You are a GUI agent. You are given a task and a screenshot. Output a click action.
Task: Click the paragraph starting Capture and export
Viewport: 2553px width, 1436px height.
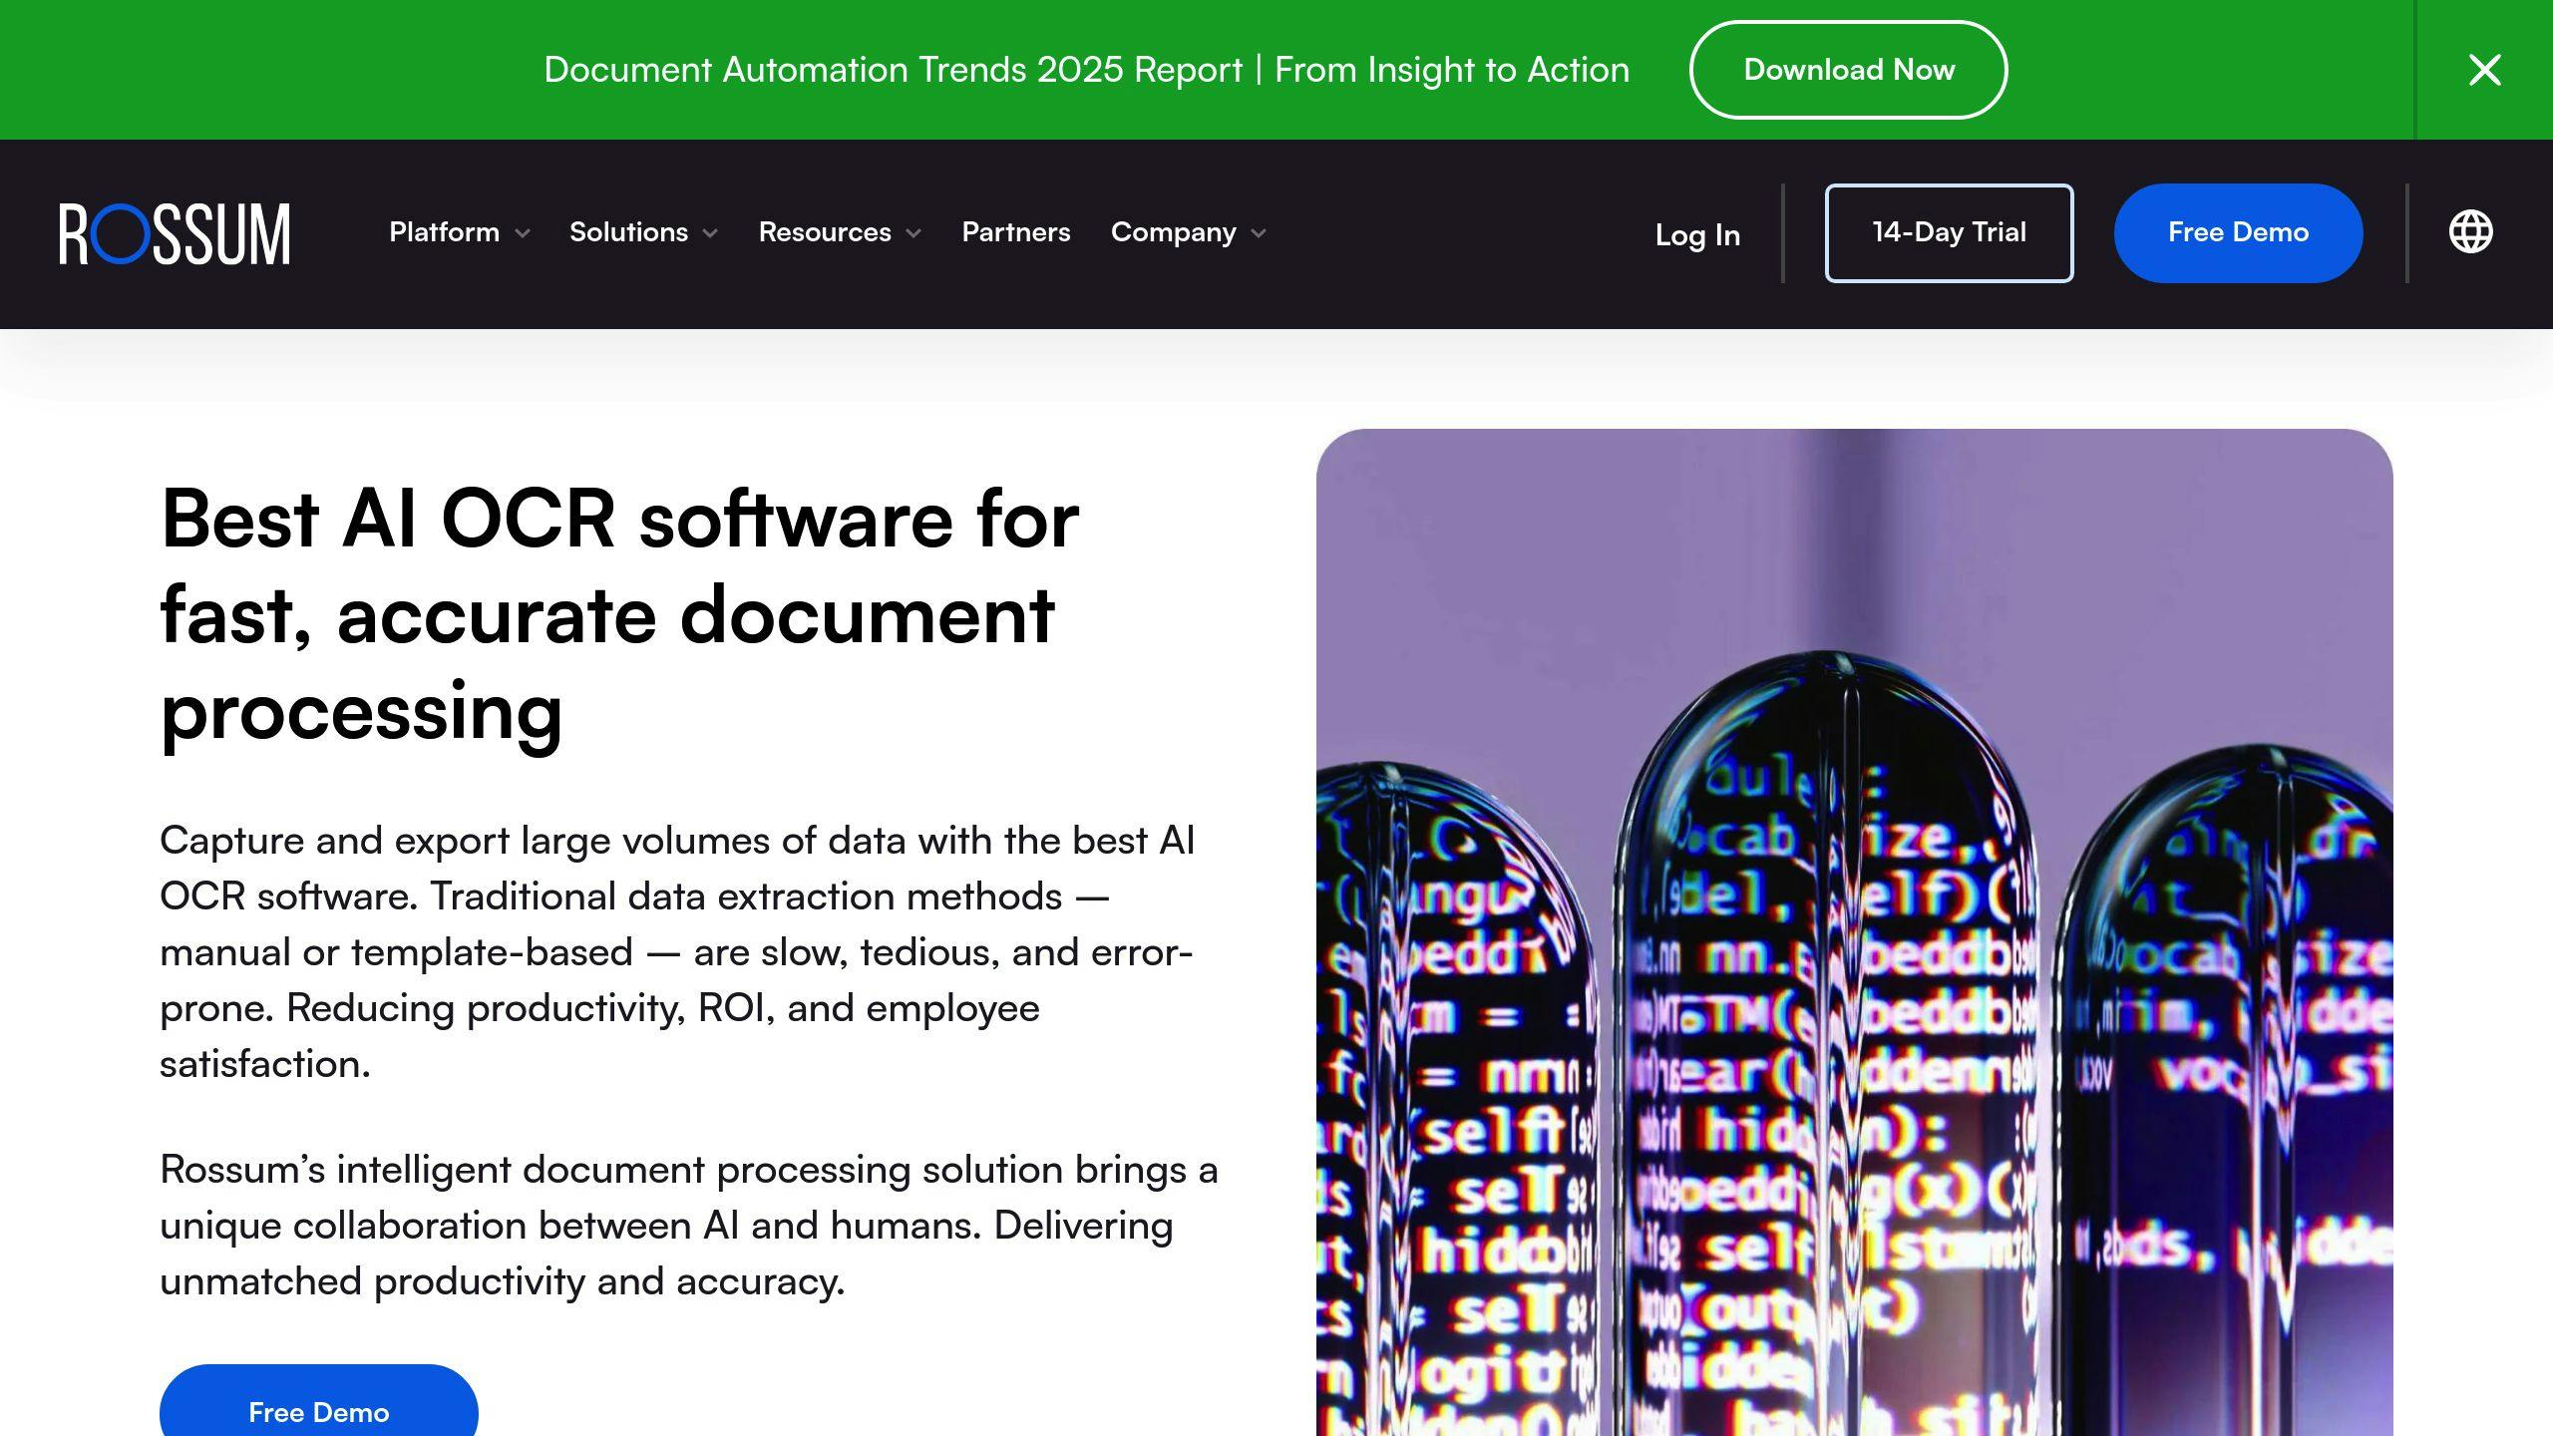click(677, 951)
